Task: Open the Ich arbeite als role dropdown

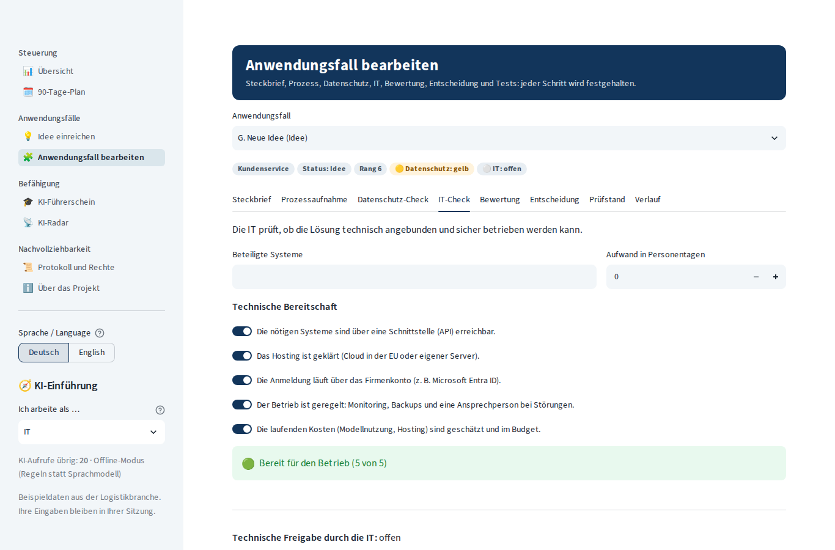Action: pyautogui.click(x=92, y=432)
